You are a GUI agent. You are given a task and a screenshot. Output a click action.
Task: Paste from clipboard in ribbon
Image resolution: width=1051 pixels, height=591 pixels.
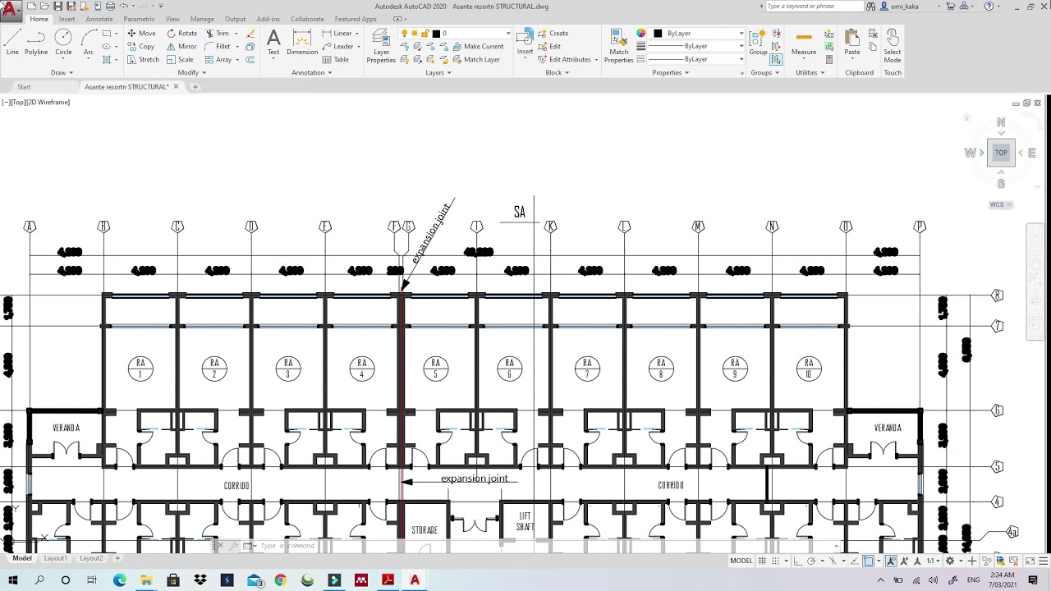click(852, 42)
